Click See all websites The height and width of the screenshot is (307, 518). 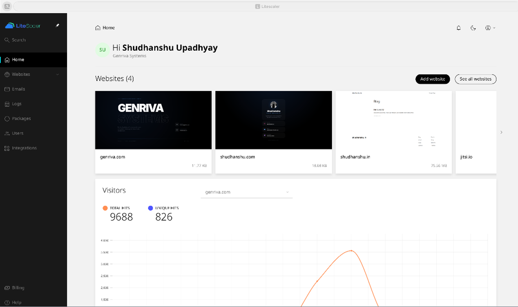coord(475,79)
